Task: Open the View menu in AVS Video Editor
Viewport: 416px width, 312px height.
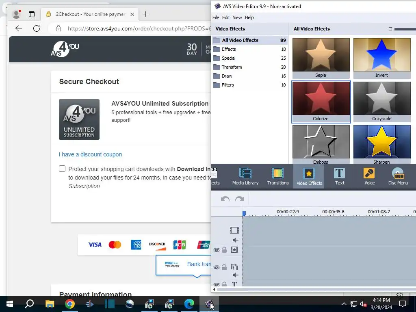Action: coord(237,17)
